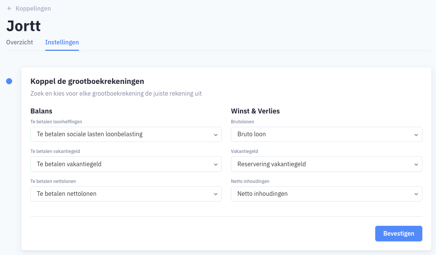The height and width of the screenshot is (255, 436).
Task: Click the blue step indicator dot
Action: click(9, 81)
